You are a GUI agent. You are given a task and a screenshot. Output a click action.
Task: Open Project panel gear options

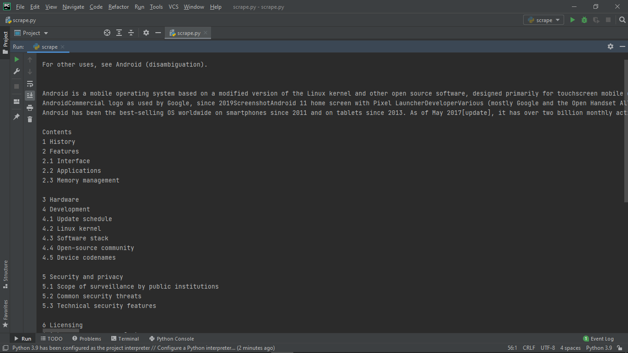click(x=146, y=33)
